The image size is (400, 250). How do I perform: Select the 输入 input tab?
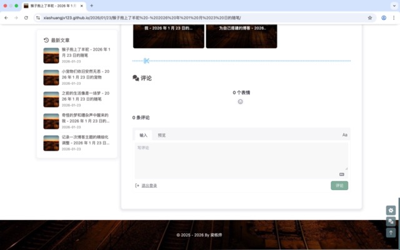144,135
